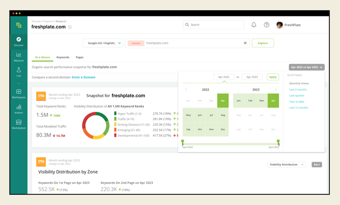This screenshot has width=340, height=205.
Task: Select Jan in the 2023 calendar
Action: [x=239, y=101]
